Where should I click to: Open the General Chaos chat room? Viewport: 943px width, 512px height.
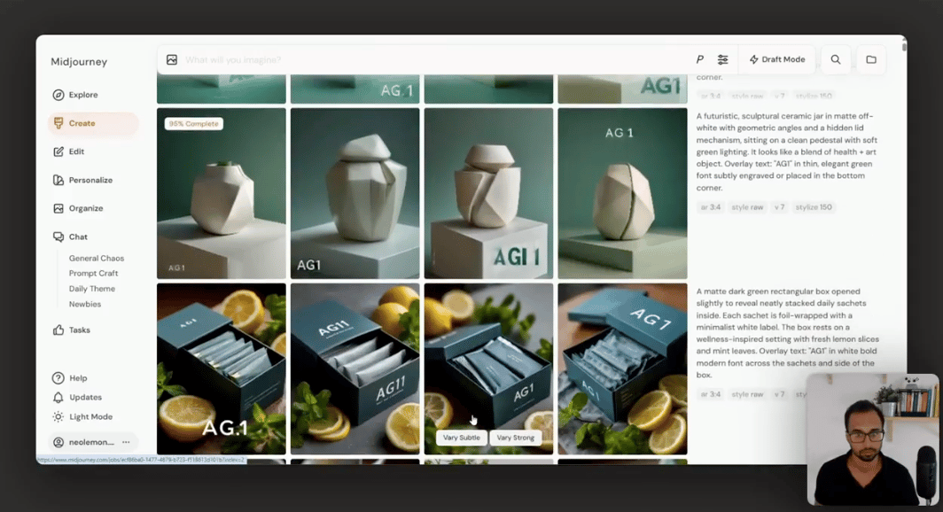(x=97, y=259)
